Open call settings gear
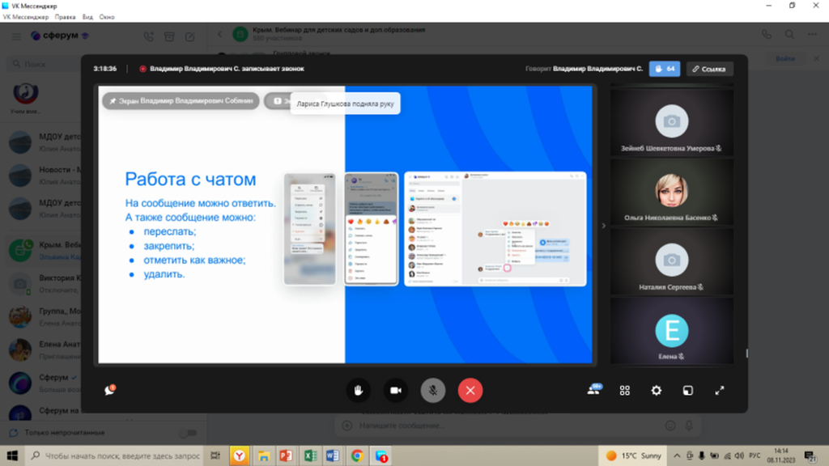 (657, 390)
